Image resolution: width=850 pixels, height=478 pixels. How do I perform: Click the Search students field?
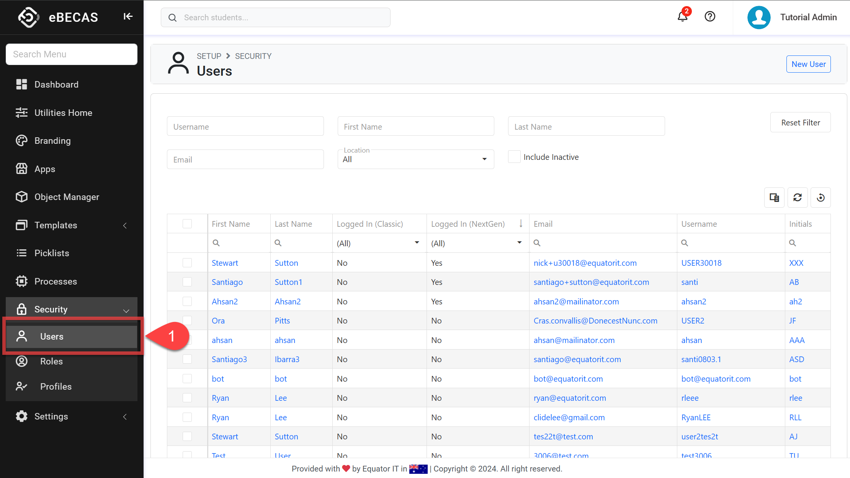coord(276,18)
